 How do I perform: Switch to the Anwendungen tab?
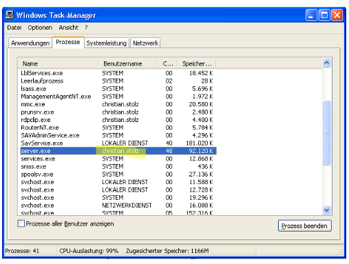click(30, 43)
